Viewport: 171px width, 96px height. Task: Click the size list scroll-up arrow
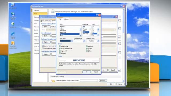(98, 29)
